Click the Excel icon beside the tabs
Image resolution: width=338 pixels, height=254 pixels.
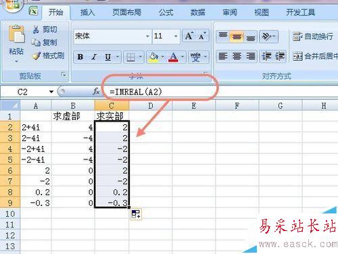[33, 11]
